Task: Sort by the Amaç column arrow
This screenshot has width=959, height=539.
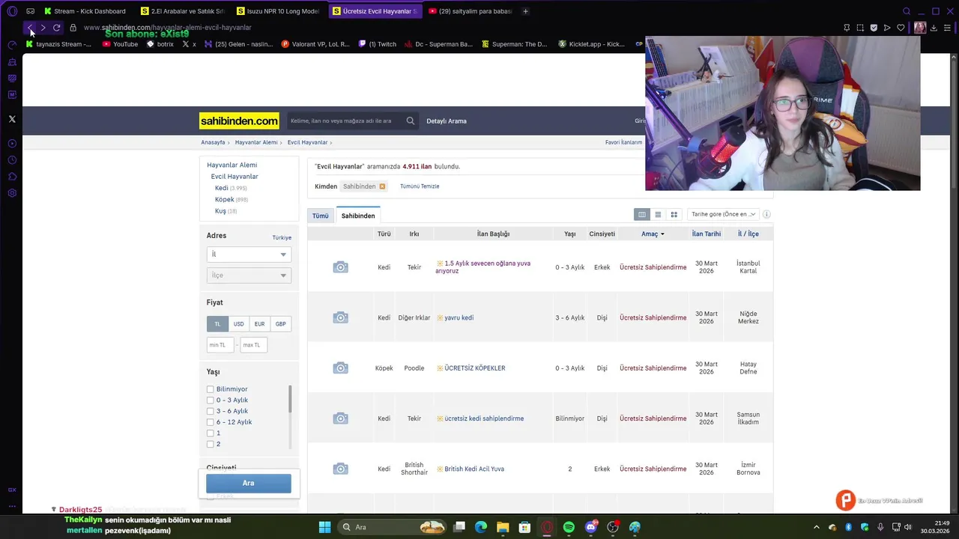Action: point(662,234)
